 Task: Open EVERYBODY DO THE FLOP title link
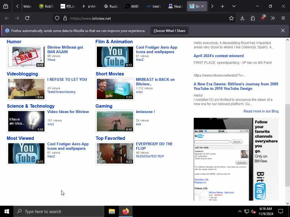(x=154, y=146)
